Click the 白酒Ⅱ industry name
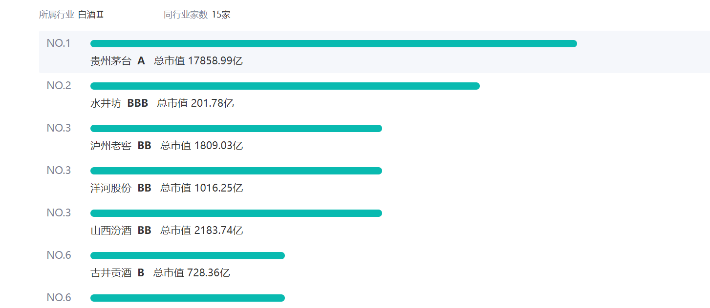 [x=91, y=15]
